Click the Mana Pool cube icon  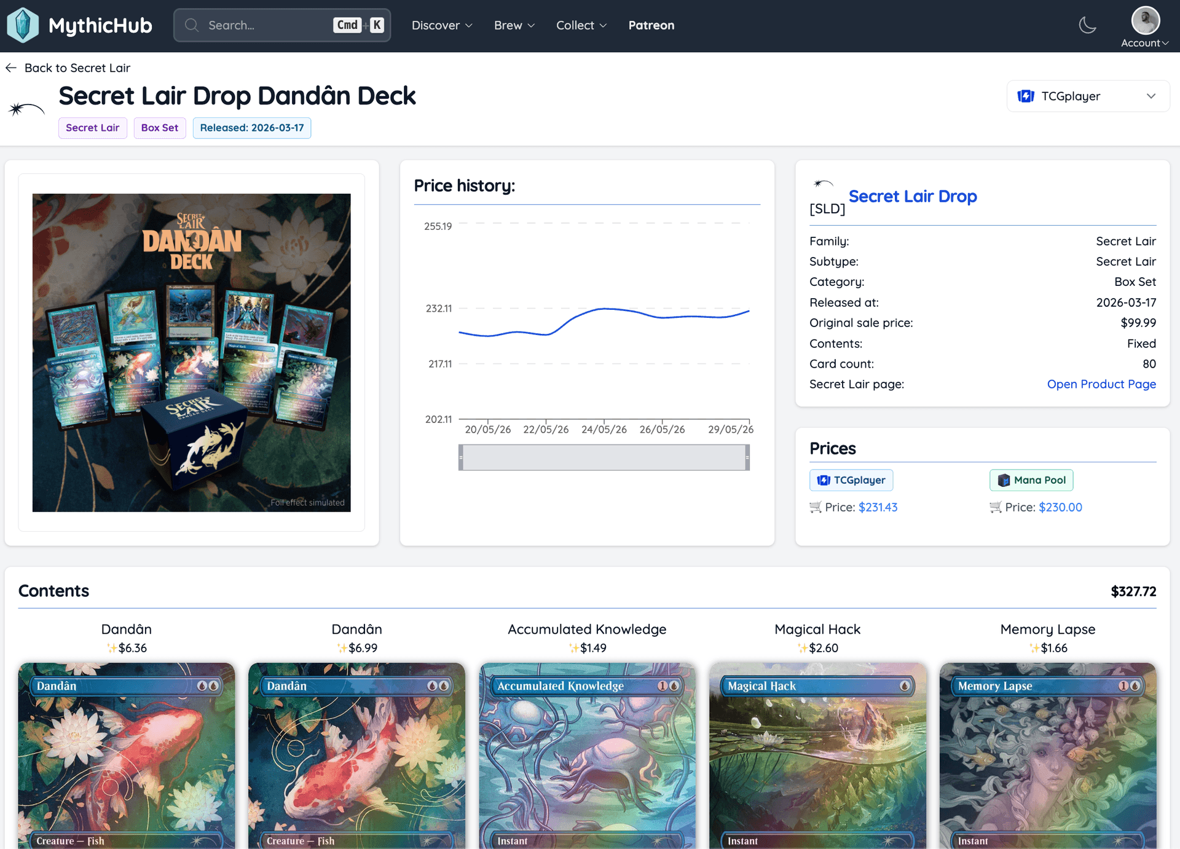(1004, 480)
